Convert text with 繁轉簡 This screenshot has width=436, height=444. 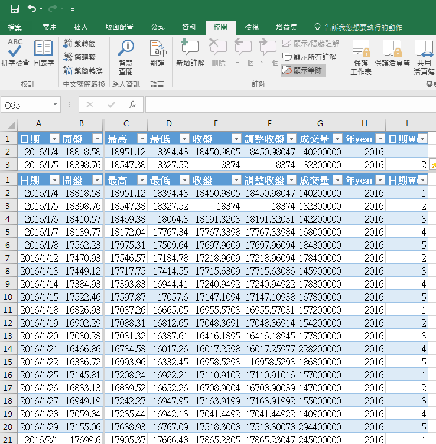(x=80, y=43)
